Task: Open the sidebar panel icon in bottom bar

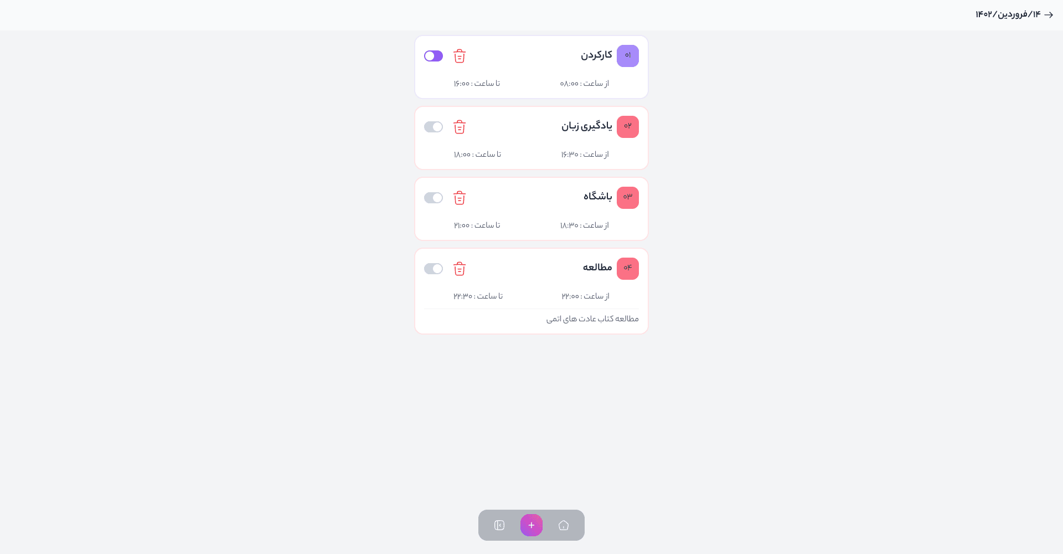Action: 499,525
